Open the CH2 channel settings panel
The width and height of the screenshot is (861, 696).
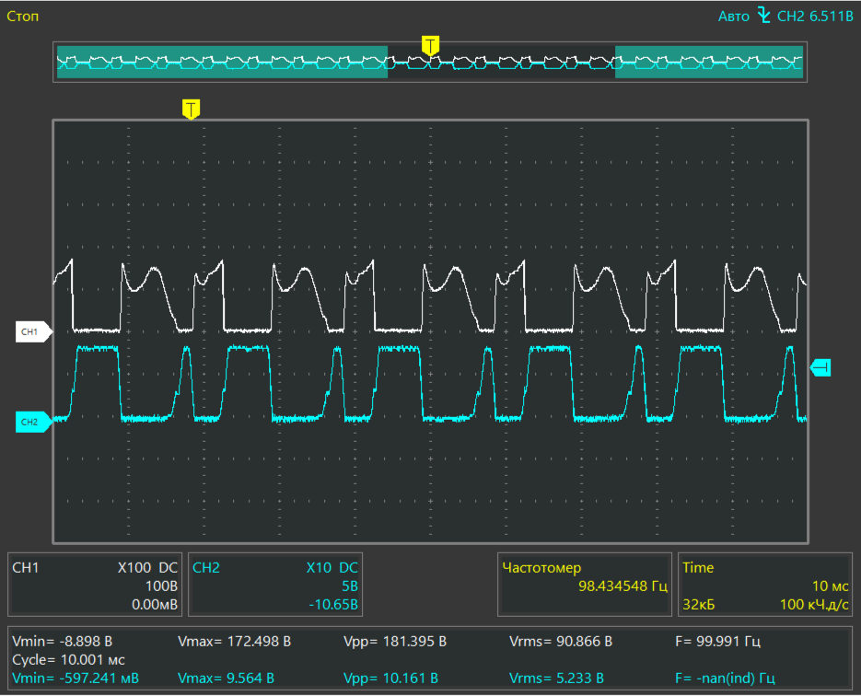tap(275, 585)
